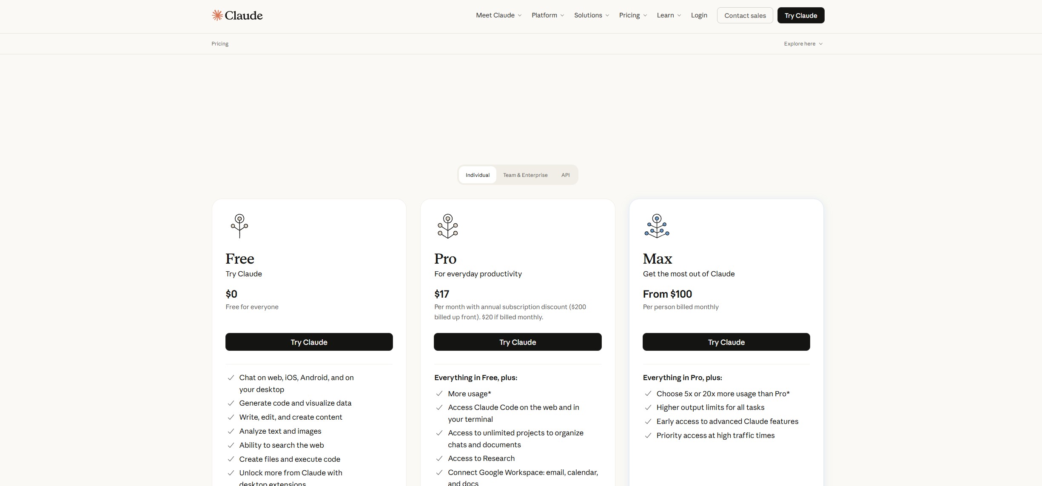1042x486 pixels.
Task: Click Try Claude button under Pro plan
Action: 518,342
